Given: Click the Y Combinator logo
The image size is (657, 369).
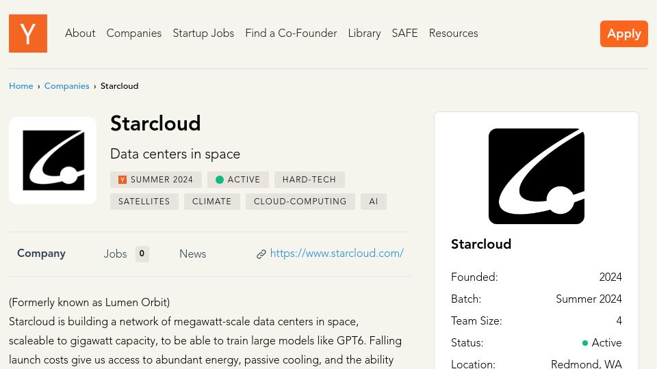Looking at the screenshot, I should 27,33.
